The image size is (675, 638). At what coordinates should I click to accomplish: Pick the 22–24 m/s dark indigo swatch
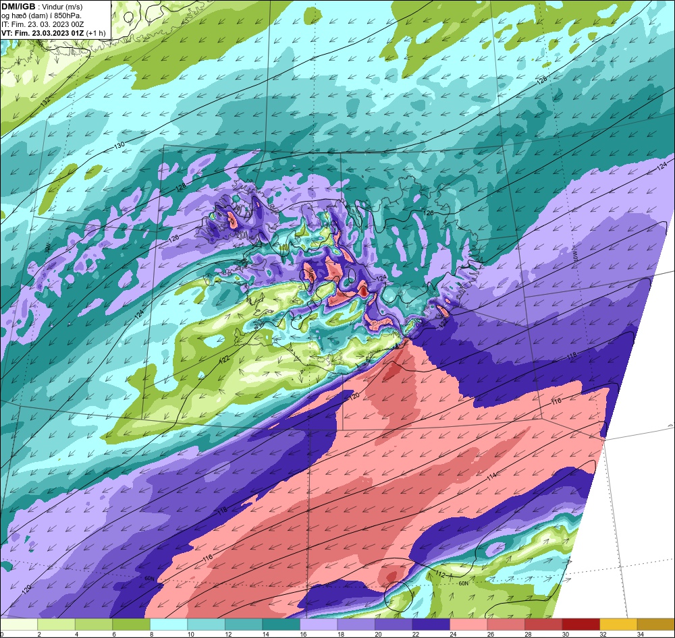[x=431, y=625]
